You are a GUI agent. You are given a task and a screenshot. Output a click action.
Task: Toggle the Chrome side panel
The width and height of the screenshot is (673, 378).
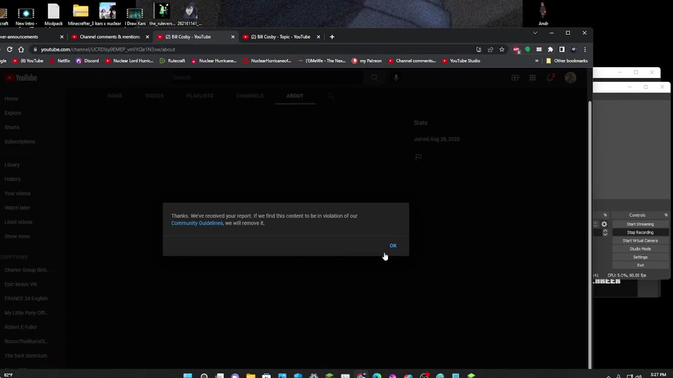tap(562, 49)
